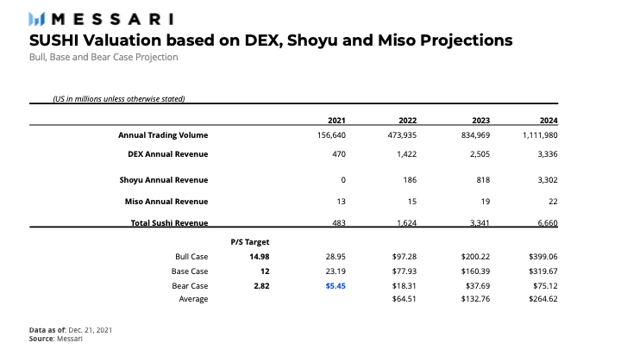Click the Miso revenue value 19
Image resolution: width=621 pixels, height=349 pixels.
[x=486, y=202]
